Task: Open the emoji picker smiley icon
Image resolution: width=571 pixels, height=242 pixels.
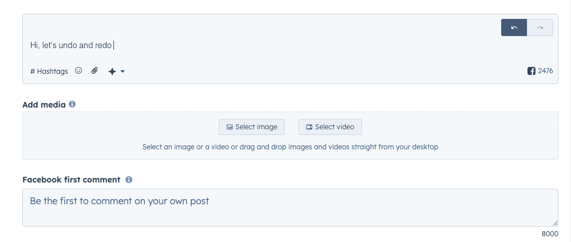Action: coord(78,70)
